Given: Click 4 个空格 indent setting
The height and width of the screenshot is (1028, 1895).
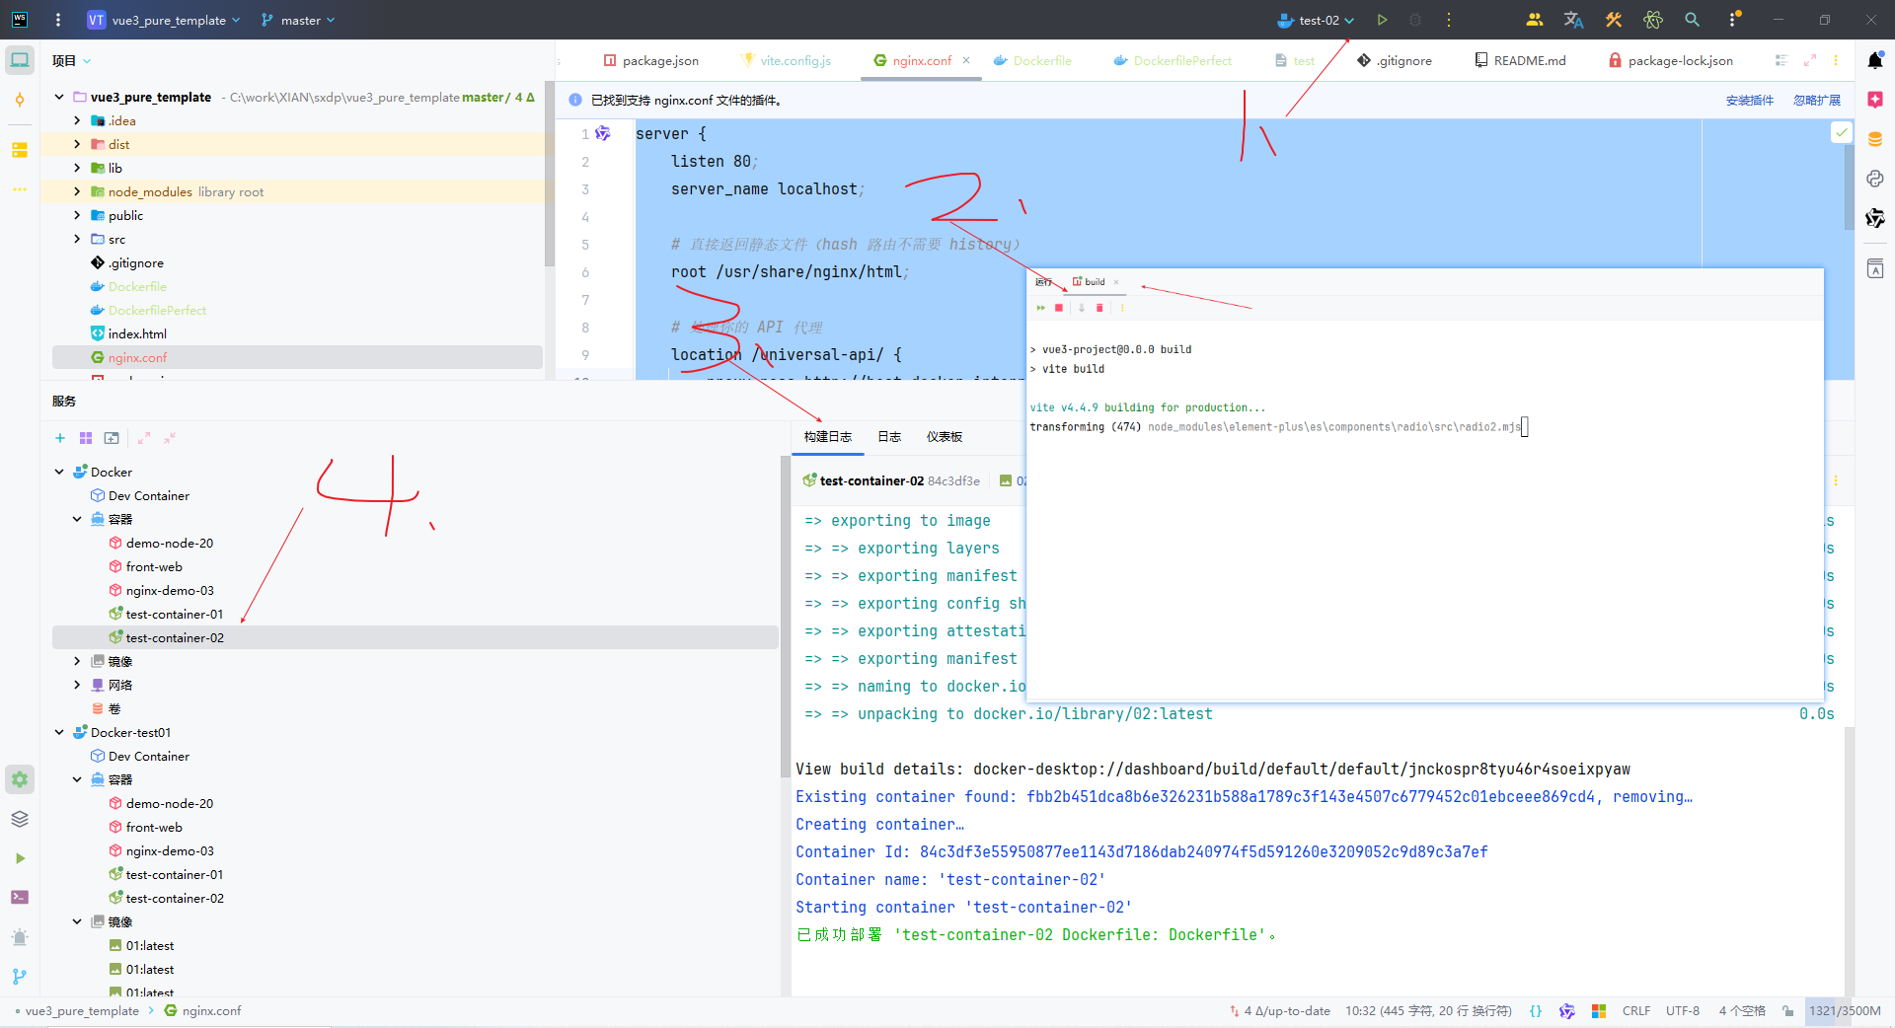Looking at the screenshot, I should pos(1741,1011).
